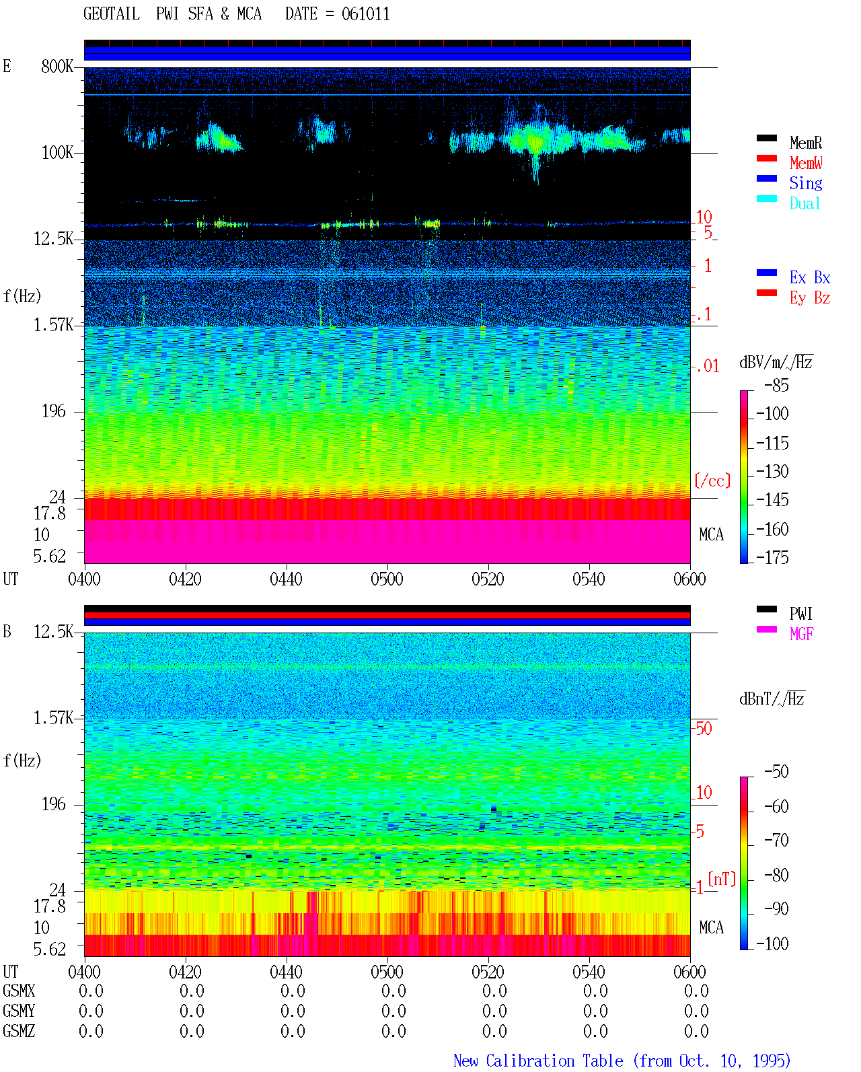Click the 'Dual' legend label
861x1072 pixels.
point(806,203)
